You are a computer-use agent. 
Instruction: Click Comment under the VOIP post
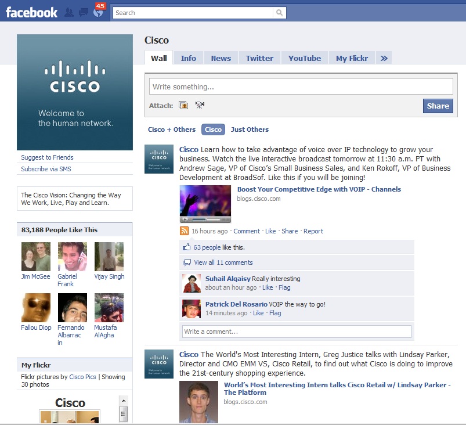pos(247,231)
